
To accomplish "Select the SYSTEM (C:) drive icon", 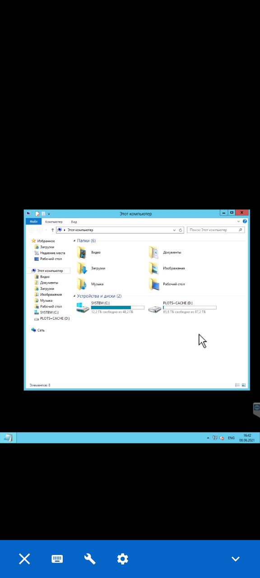I will point(83,308).
